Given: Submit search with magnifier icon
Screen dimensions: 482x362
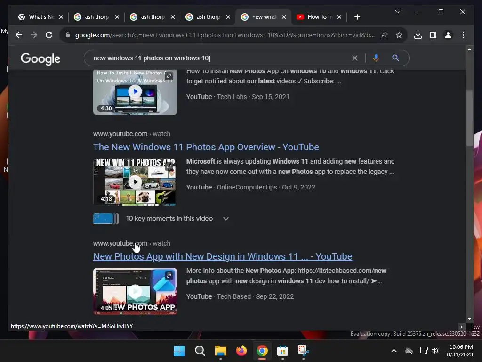Looking at the screenshot, I should click(x=395, y=58).
